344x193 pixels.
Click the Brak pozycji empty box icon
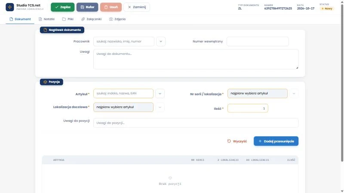(170, 178)
